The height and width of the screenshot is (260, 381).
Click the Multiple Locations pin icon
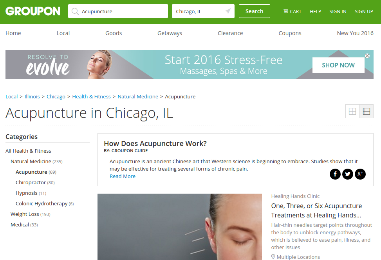(x=273, y=256)
